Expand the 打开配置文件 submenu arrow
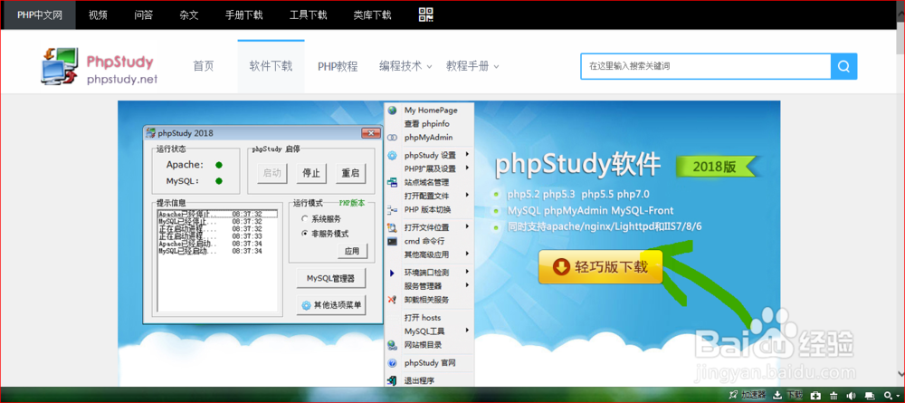This screenshot has width=905, height=403. [x=467, y=195]
